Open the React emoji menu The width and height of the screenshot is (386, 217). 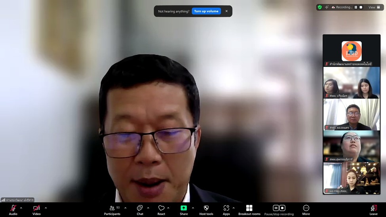tap(161, 208)
